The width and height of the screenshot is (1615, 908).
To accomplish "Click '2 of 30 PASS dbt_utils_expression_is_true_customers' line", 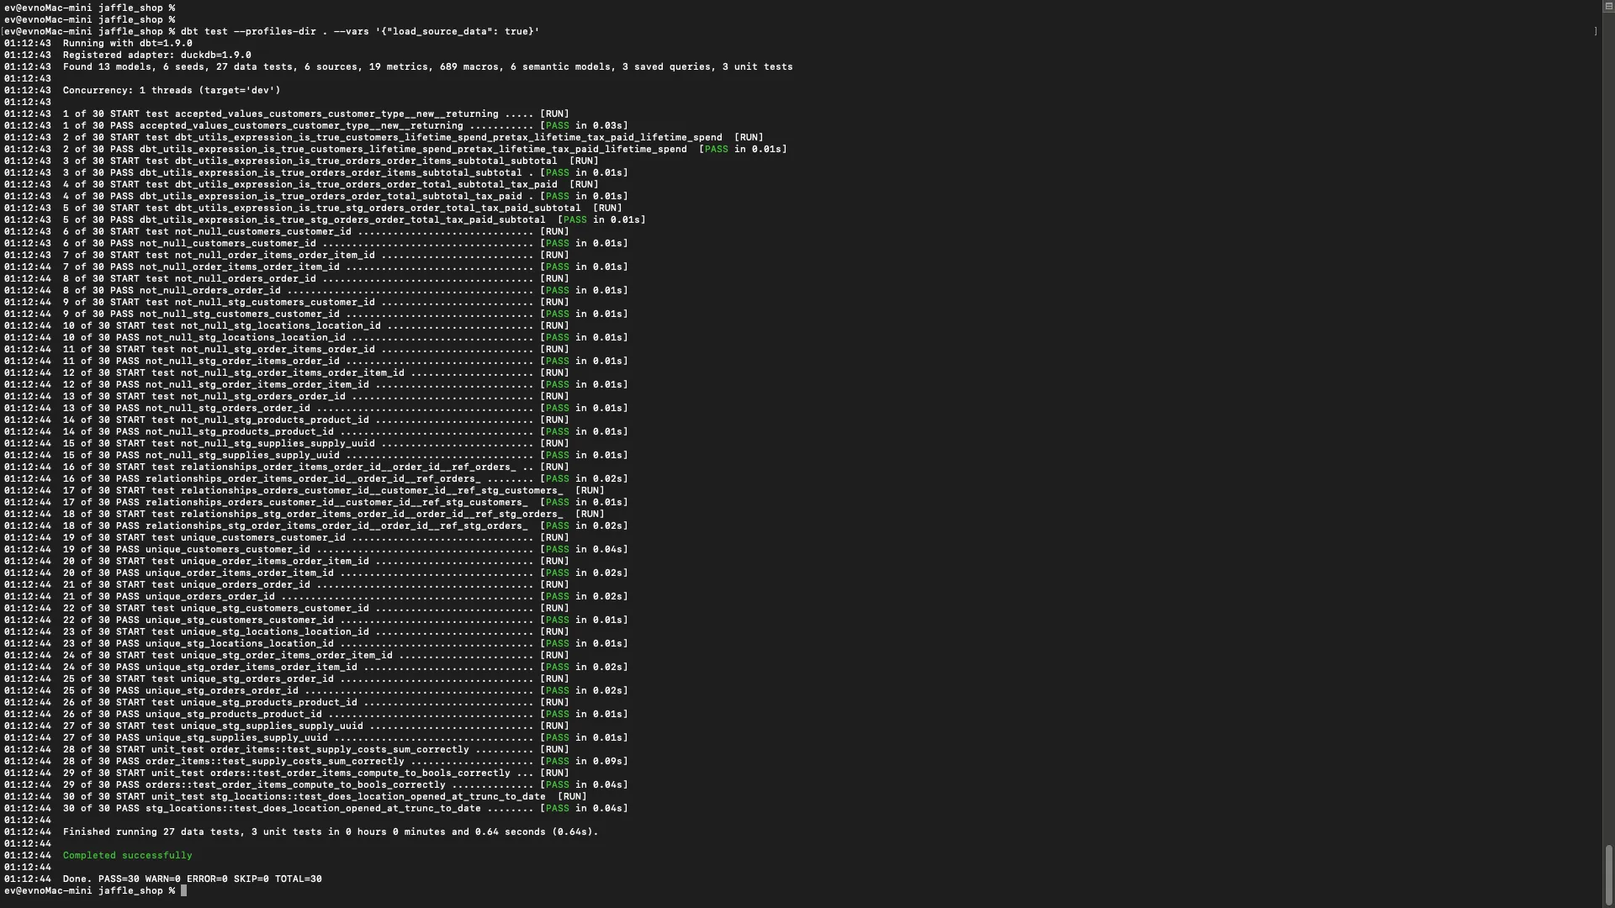I will 425,149.
